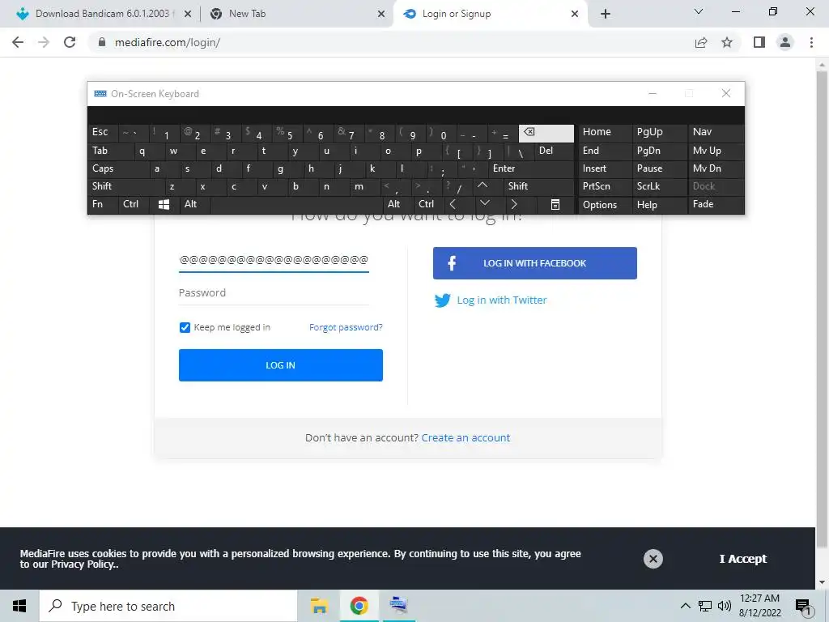Click Log in with Twitter link

click(x=491, y=300)
